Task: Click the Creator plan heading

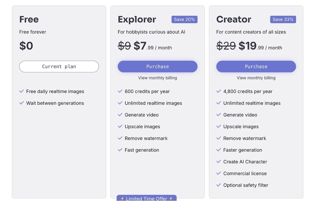Action: point(234,19)
